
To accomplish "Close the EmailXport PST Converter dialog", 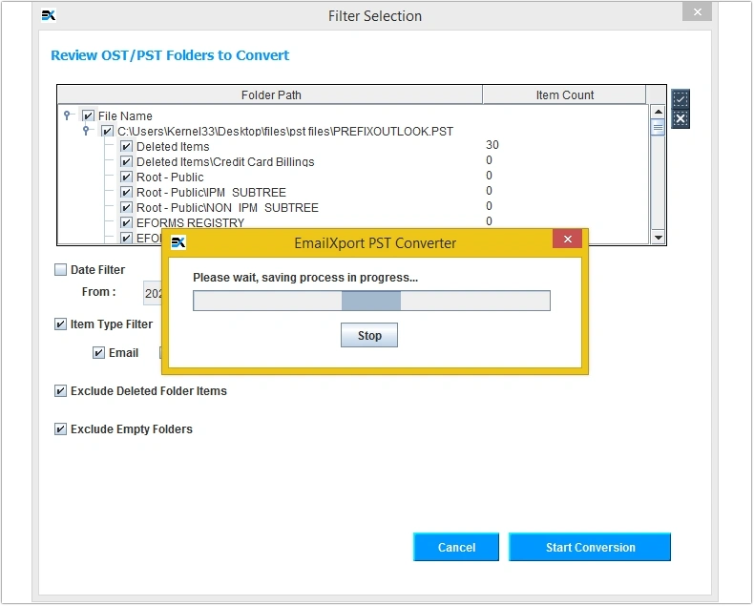I will click(568, 239).
